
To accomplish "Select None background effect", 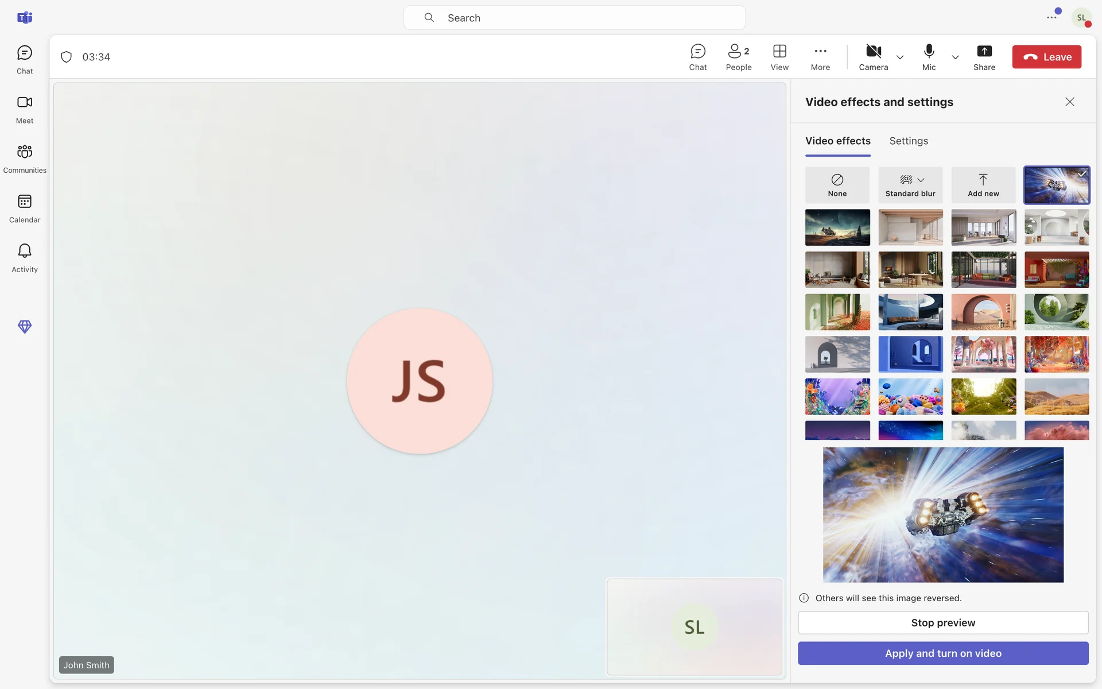I will (x=837, y=185).
